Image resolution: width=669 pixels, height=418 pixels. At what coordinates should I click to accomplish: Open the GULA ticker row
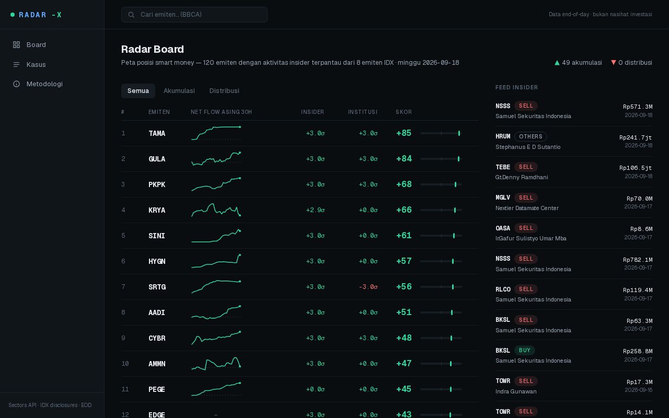300,159
